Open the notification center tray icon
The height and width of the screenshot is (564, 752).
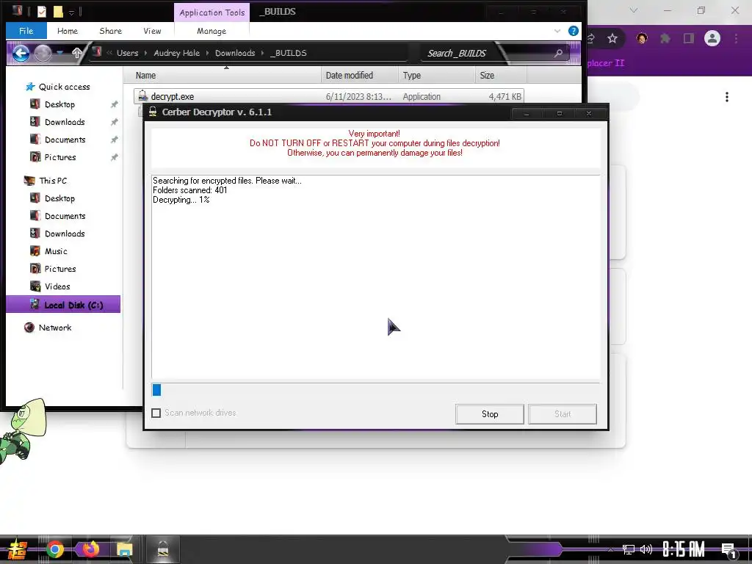728,551
